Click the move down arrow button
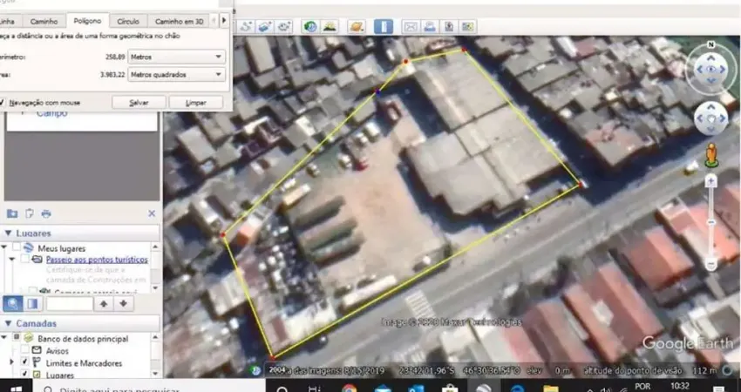 123,304
